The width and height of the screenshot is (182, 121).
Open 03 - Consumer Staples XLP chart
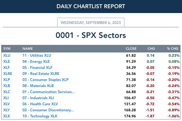point(45,80)
